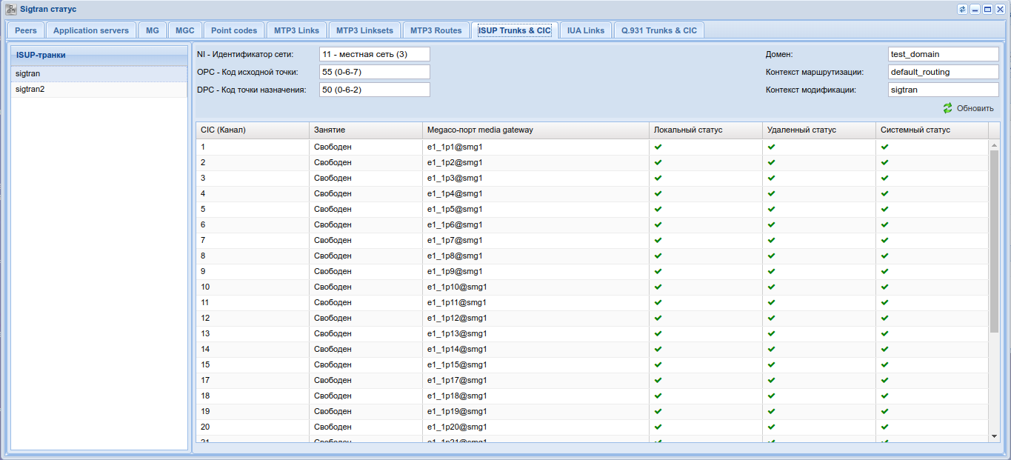This screenshot has height=460, width=1011.
Task: Click the Sigtran status window title icon
Action: [x=10, y=10]
